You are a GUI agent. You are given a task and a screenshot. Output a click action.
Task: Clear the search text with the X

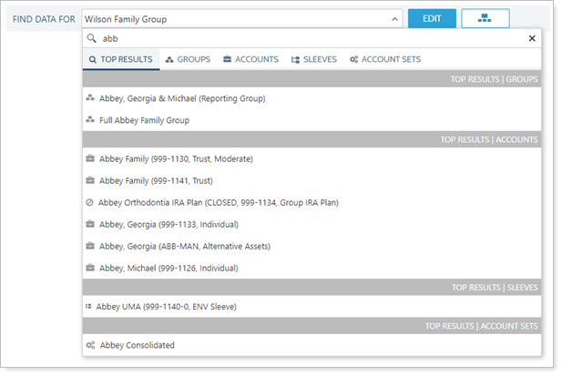click(x=532, y=39)
